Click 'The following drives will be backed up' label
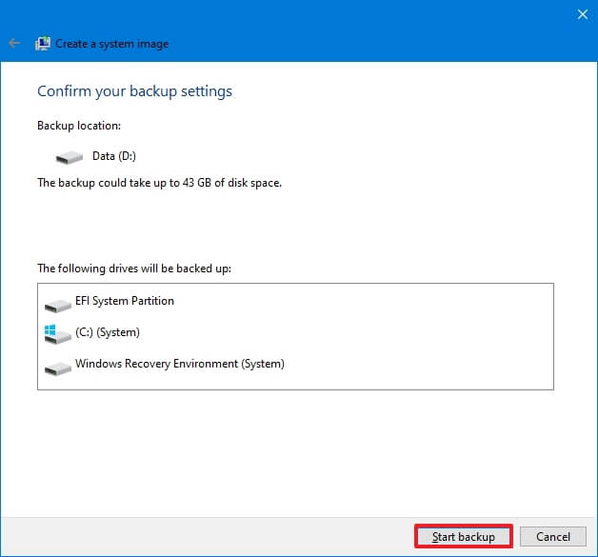 click(x=133, y=269)
